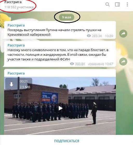
Task: Play the parade formation video
Action: [x=60, y=108]
